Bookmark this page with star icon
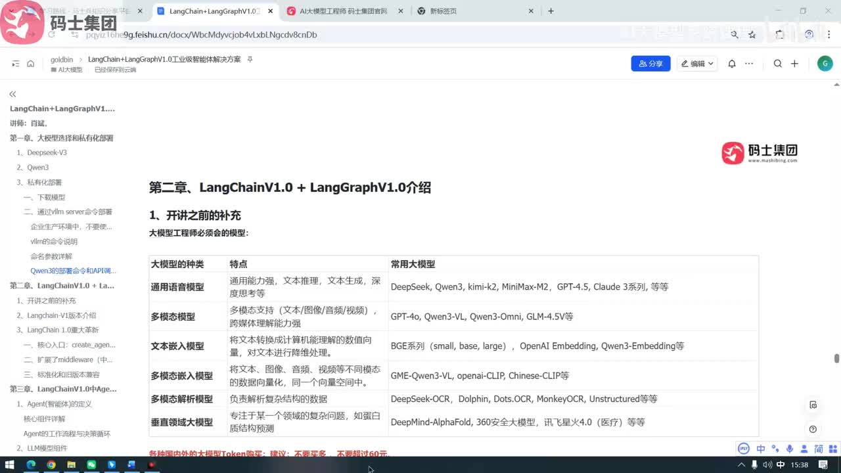The width and height of the screenshot is (841, 473). [x=752, y=35]
